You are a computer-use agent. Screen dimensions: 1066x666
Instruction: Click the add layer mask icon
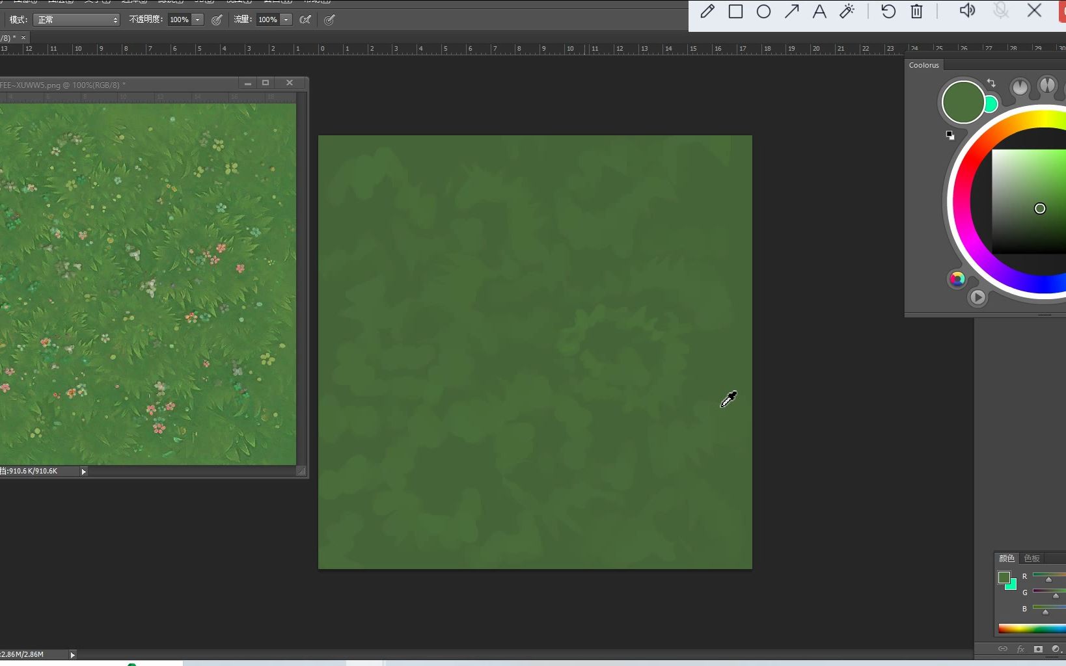[1038, 649]
